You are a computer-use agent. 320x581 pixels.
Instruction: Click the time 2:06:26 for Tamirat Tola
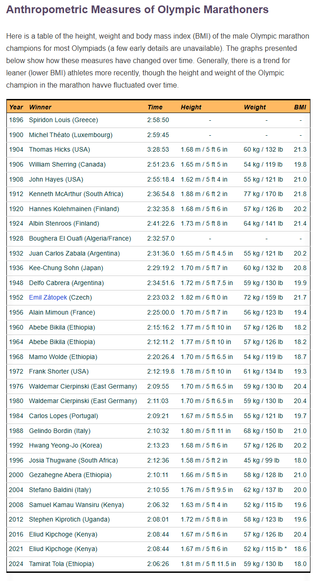tap(158, 564)
